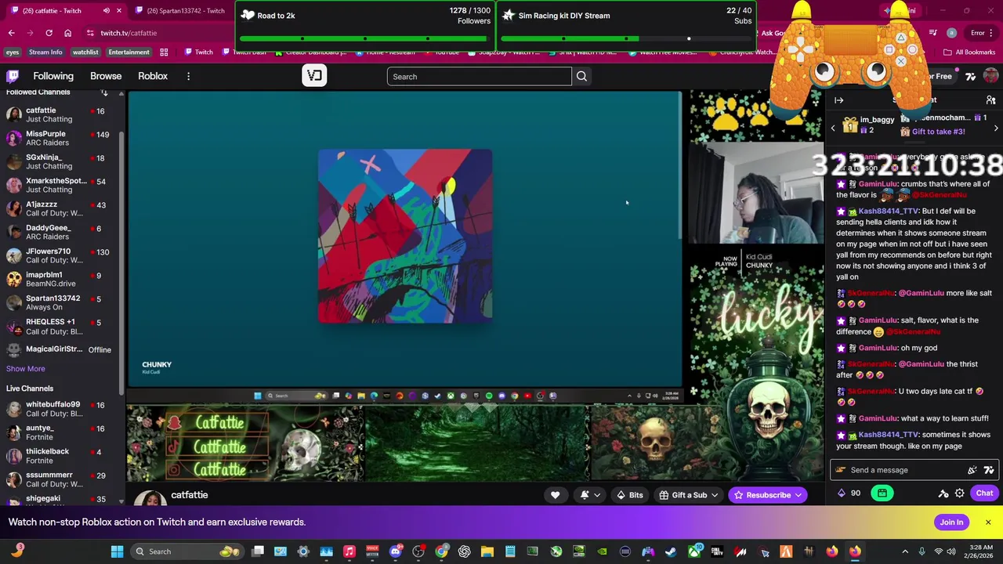Open Steam from the taskbar
1003x564 pixels.
pyautogui.click(x=671, y=551)
